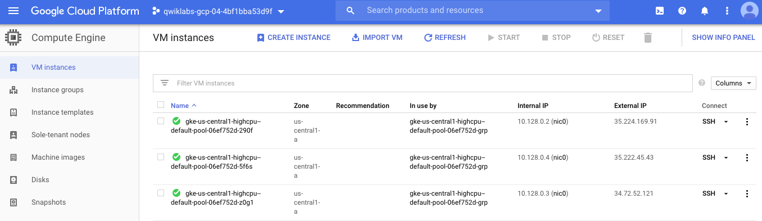Open instance group link in 290f row
The image size is (762, 221).
[448, 126]
